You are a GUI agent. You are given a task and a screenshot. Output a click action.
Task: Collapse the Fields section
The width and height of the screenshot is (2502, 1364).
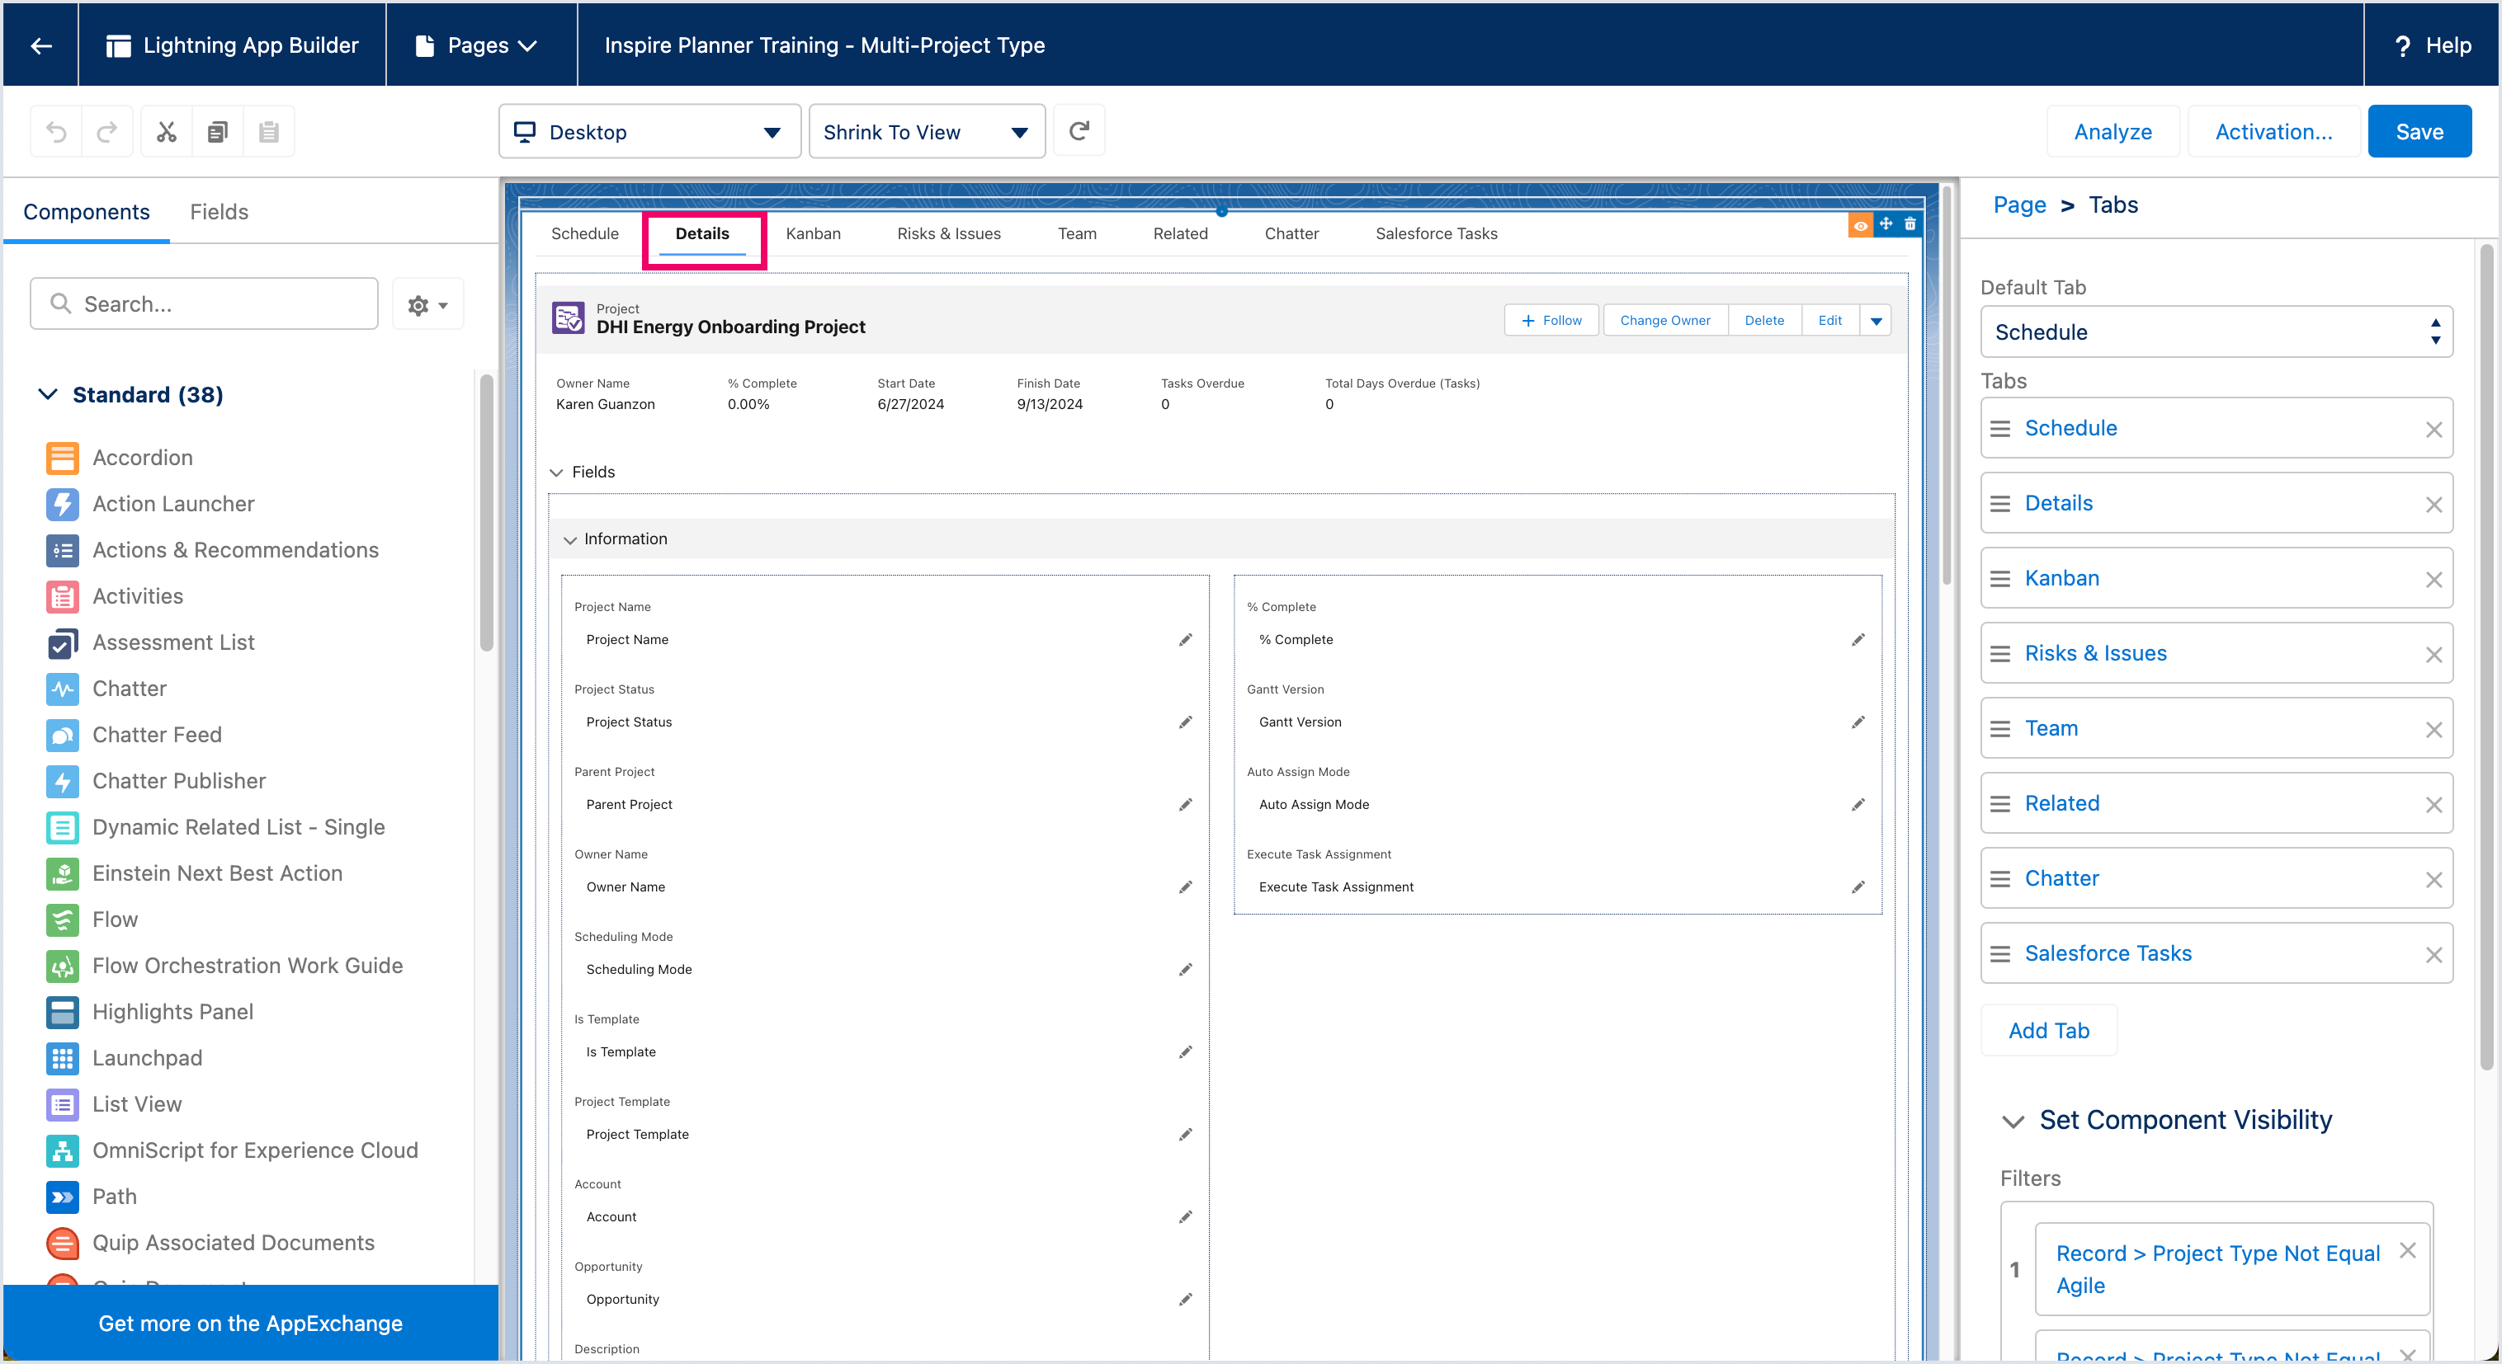(x=556, y=473)
